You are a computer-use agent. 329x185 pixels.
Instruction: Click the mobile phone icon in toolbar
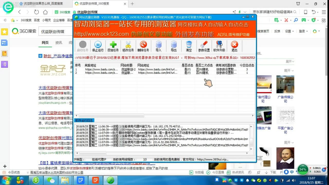(306, 12)
